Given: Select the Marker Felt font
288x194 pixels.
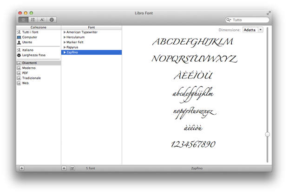Looking at the screenshot, I should click(75, 42).
